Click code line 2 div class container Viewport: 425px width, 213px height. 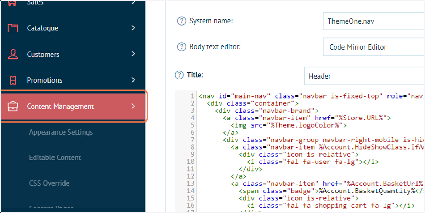tap(253, 103)
